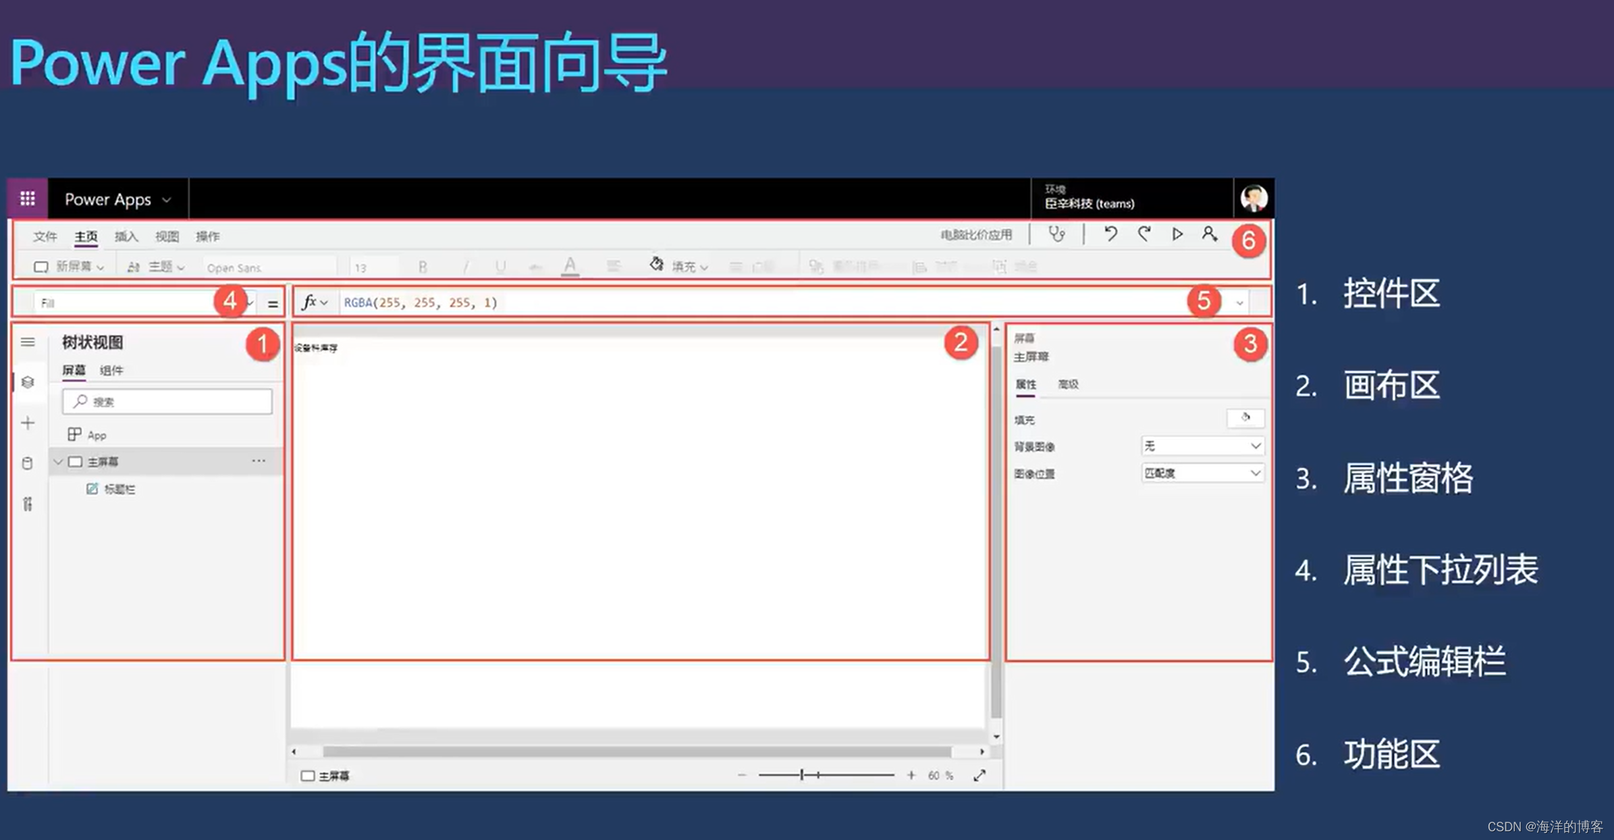Screen dimensions: 1614x840
Task: Click the tree view 搜索 search box
Action: click(167, 401)
